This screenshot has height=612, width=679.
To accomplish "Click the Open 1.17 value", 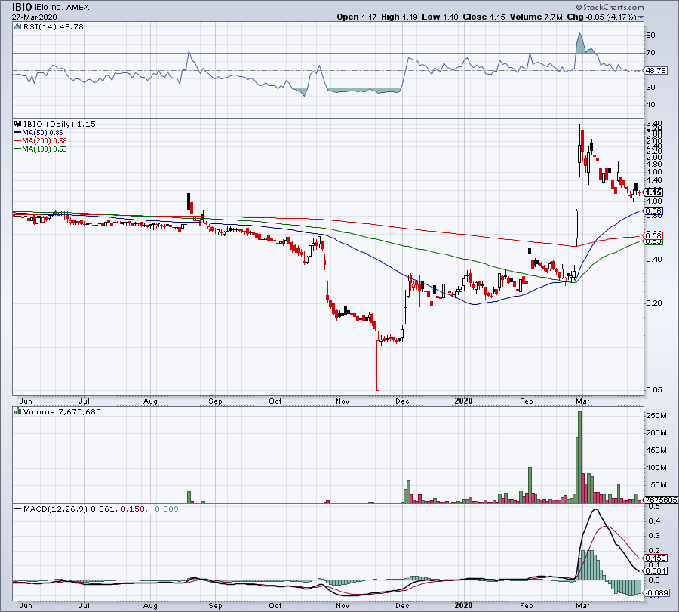I will coord(356,17).
